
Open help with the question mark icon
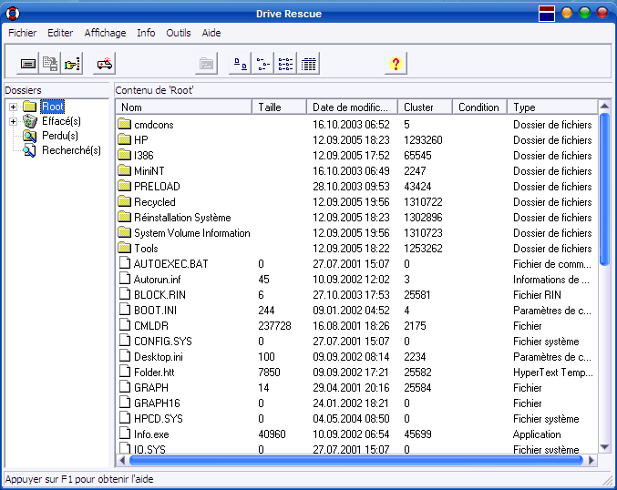pyautogui.click(x=396, y=64)
